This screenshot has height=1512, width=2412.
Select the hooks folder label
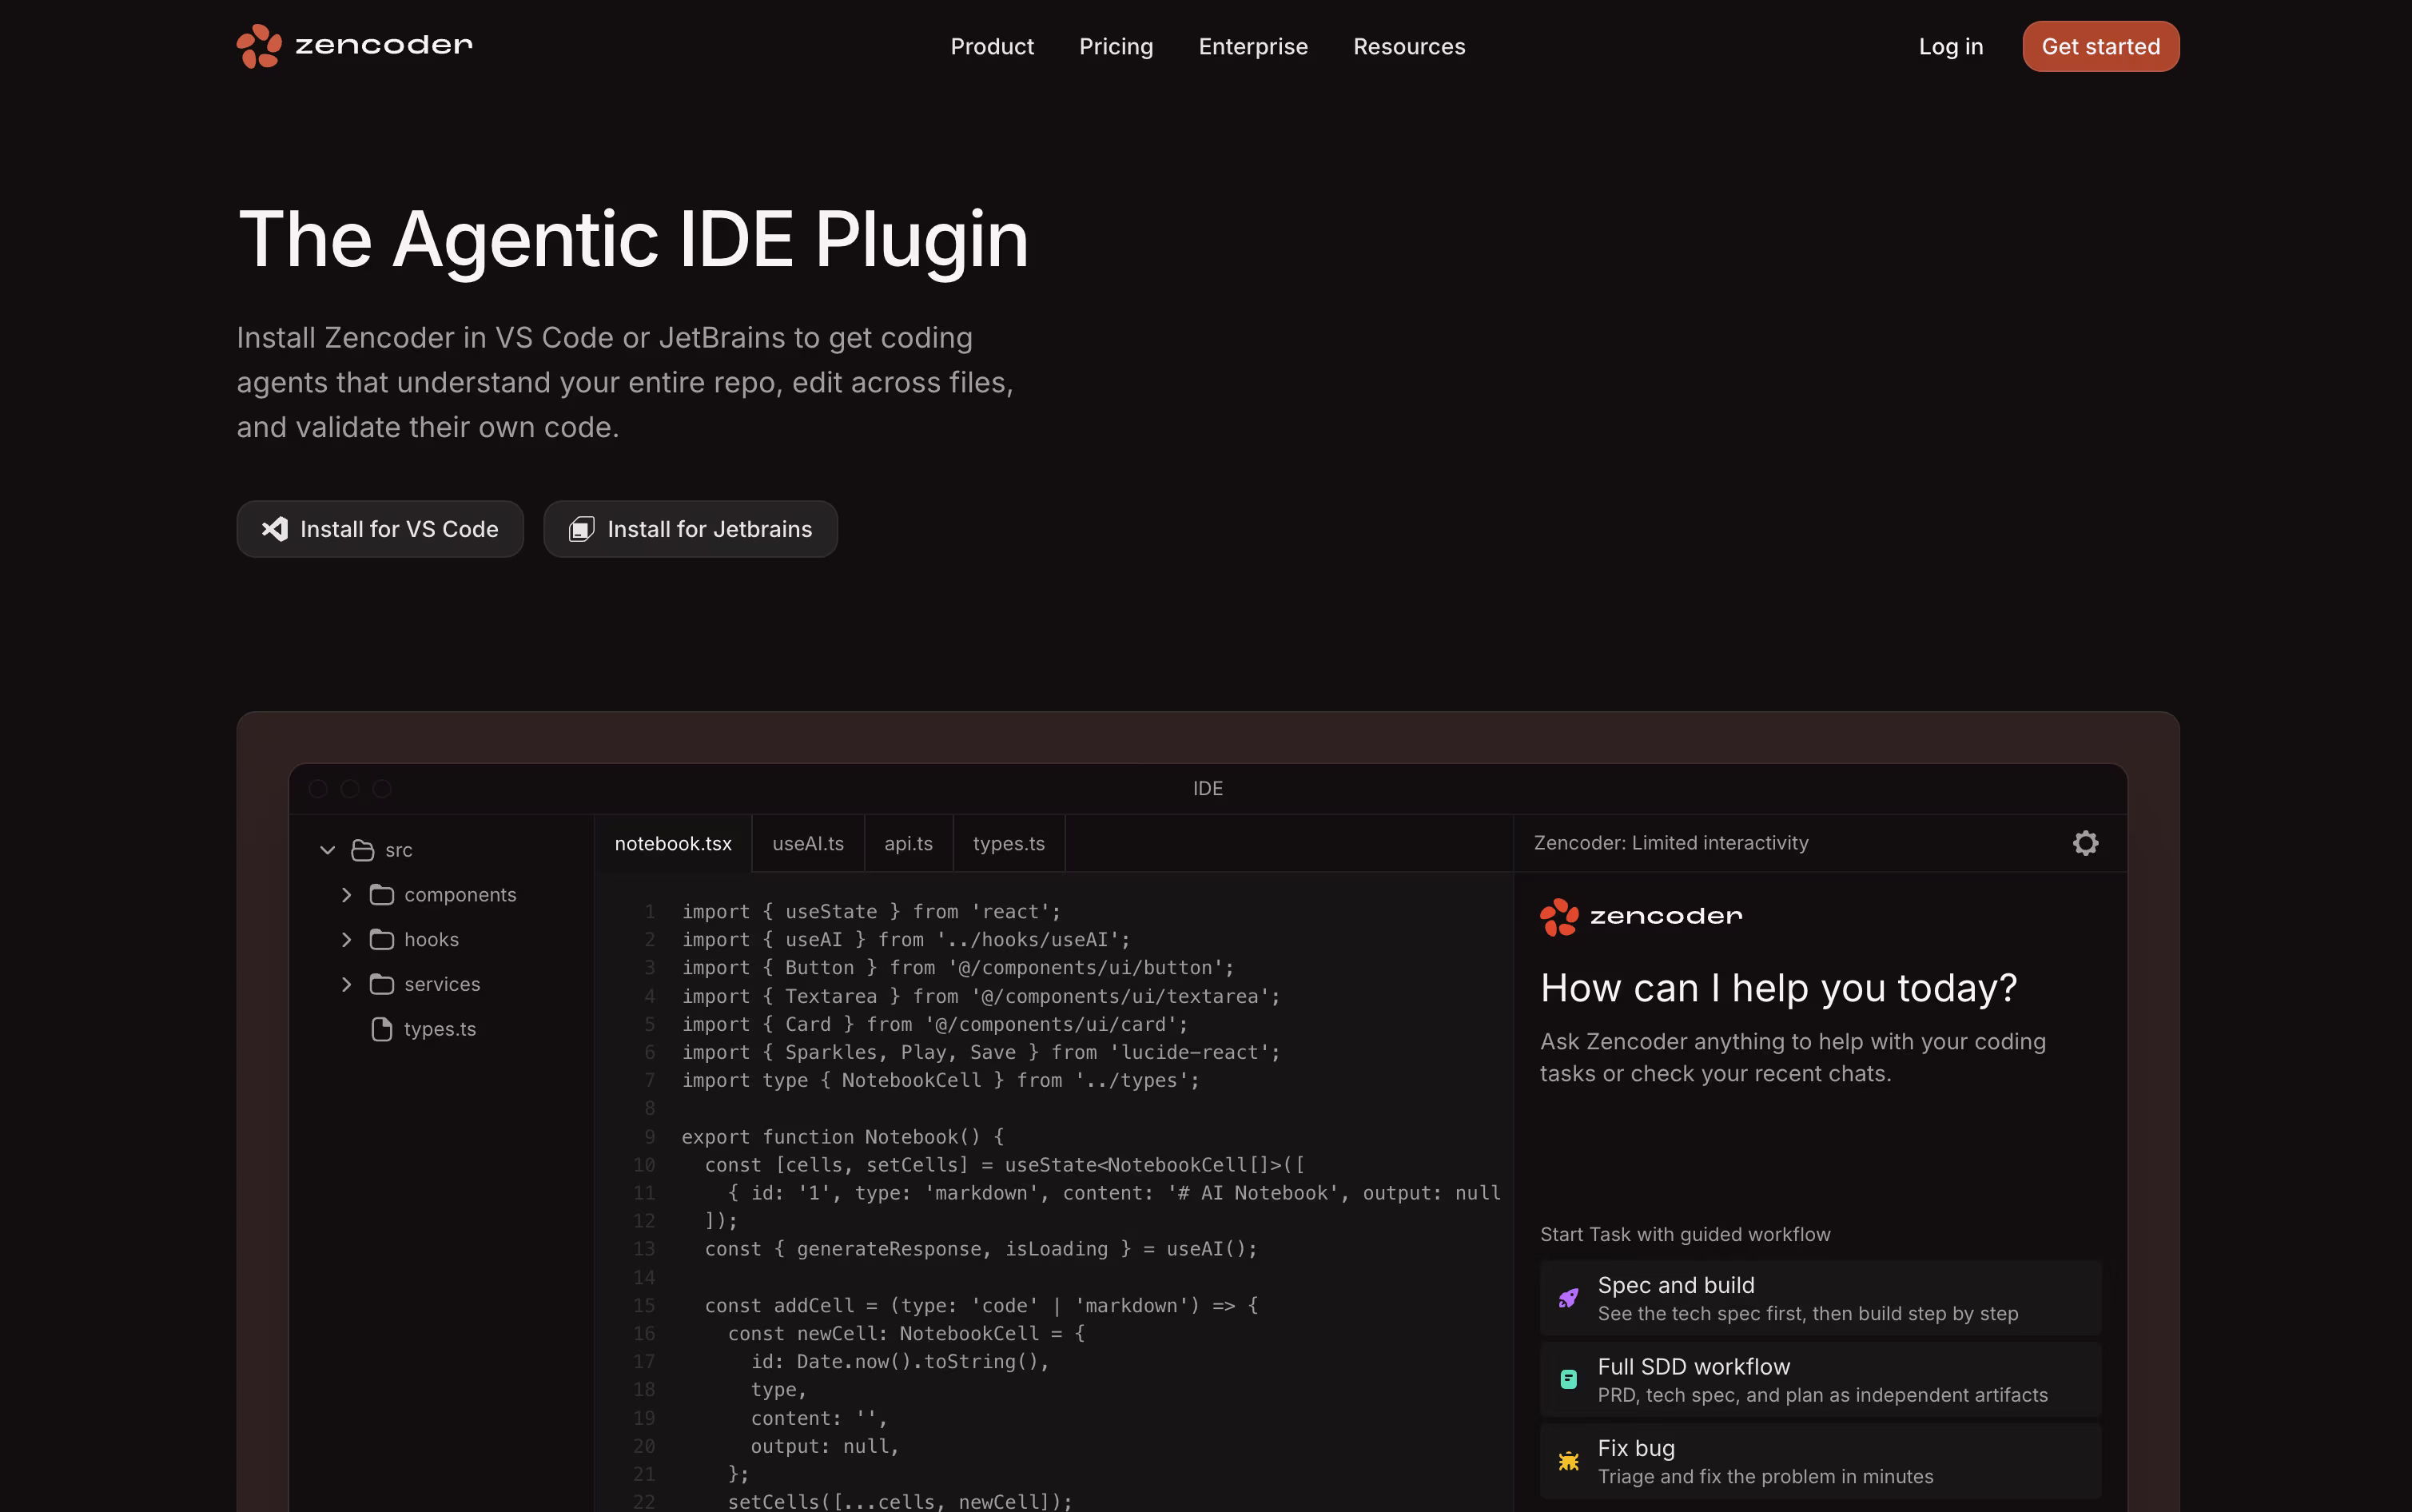pyautogui.click(x=431, y=940)
